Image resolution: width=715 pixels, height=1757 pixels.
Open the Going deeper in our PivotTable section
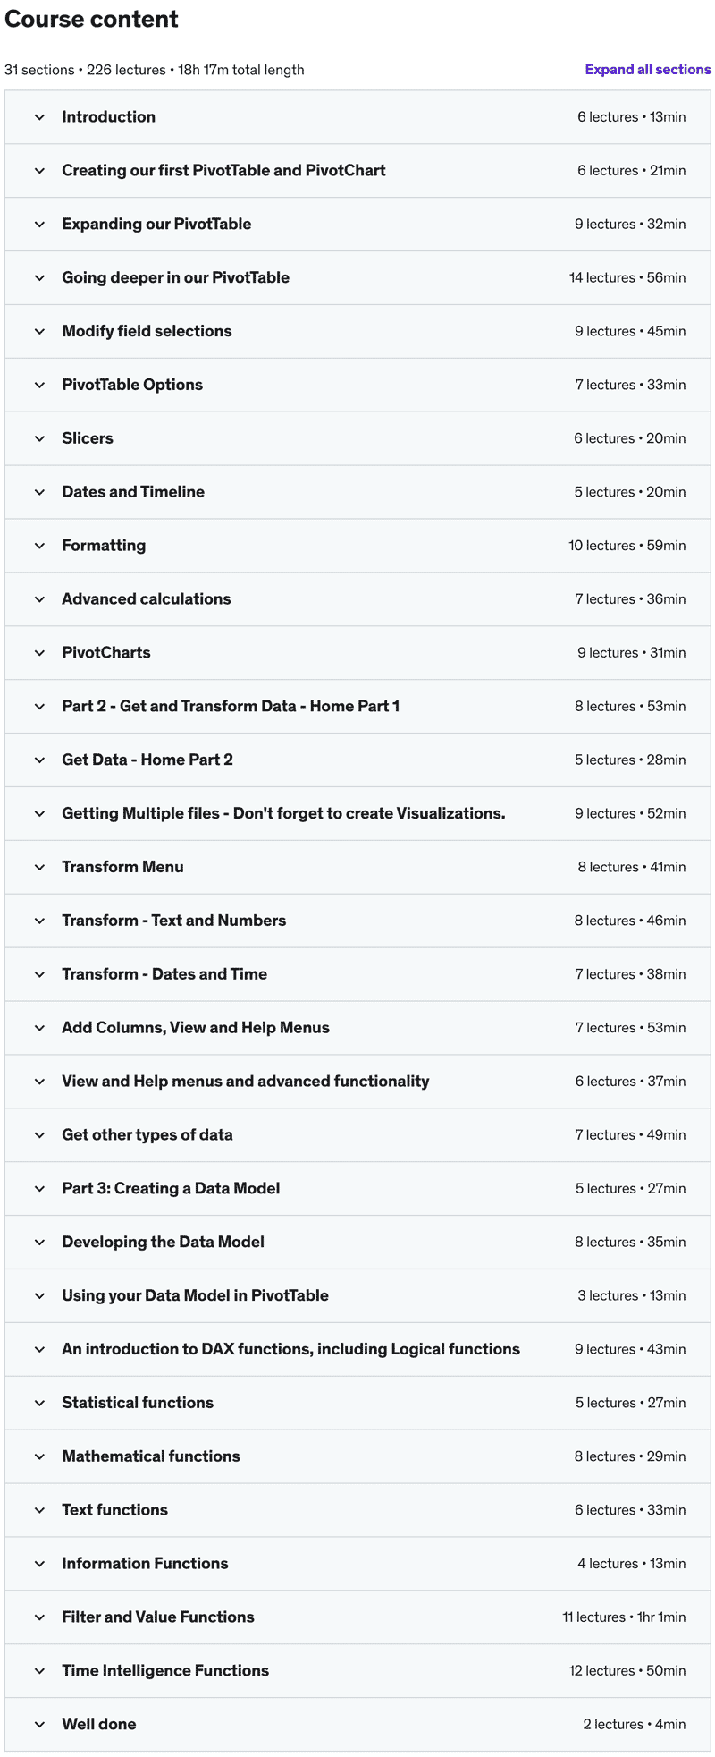(357, 278)
